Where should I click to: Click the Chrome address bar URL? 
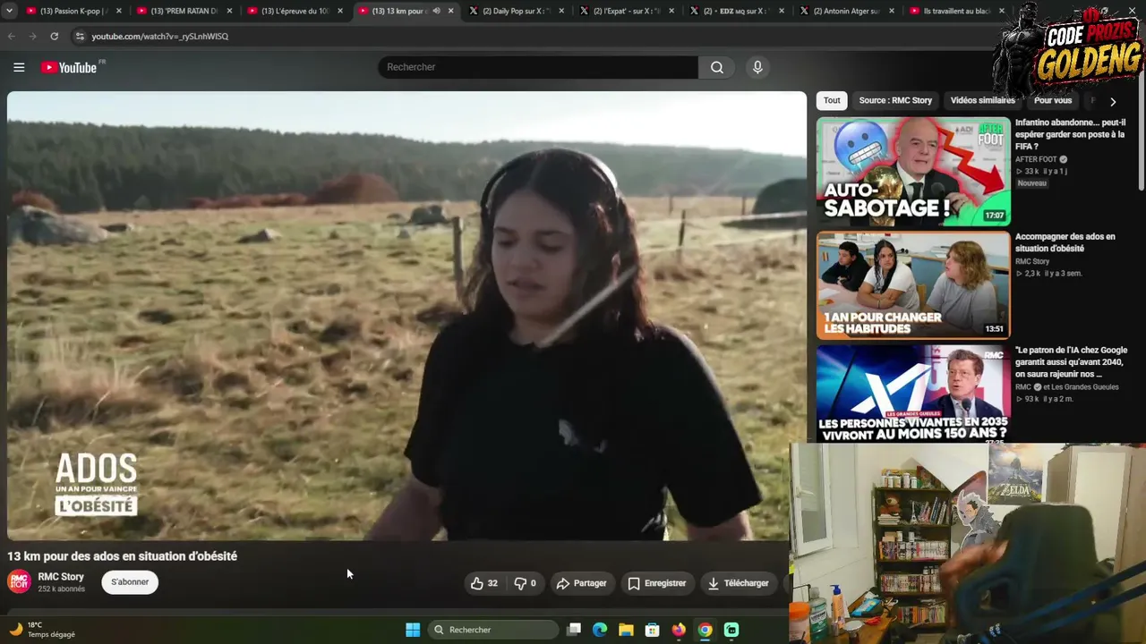point(159,37)
